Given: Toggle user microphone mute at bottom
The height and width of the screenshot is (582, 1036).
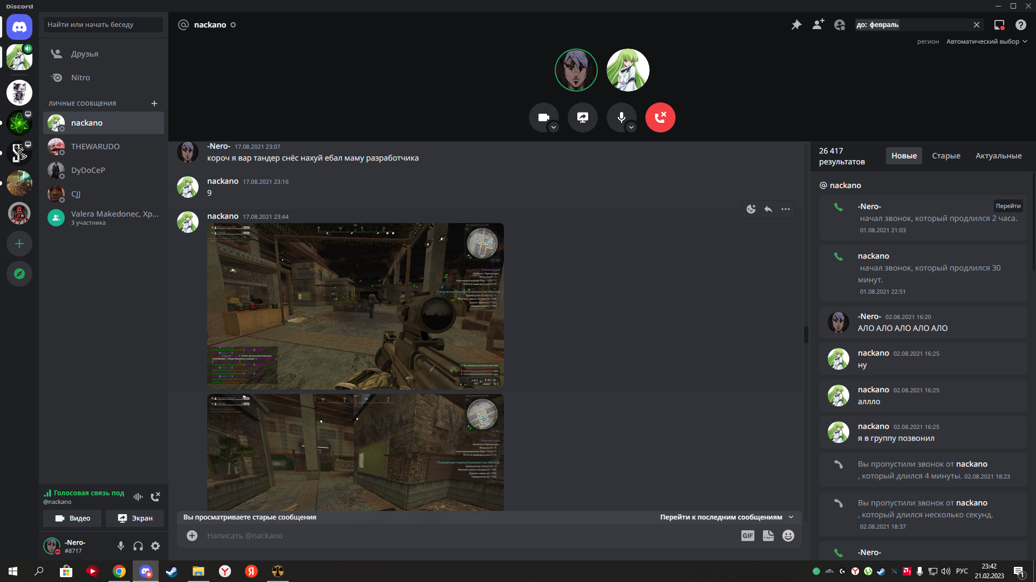Looking at the screenshot, I should 121,546.
